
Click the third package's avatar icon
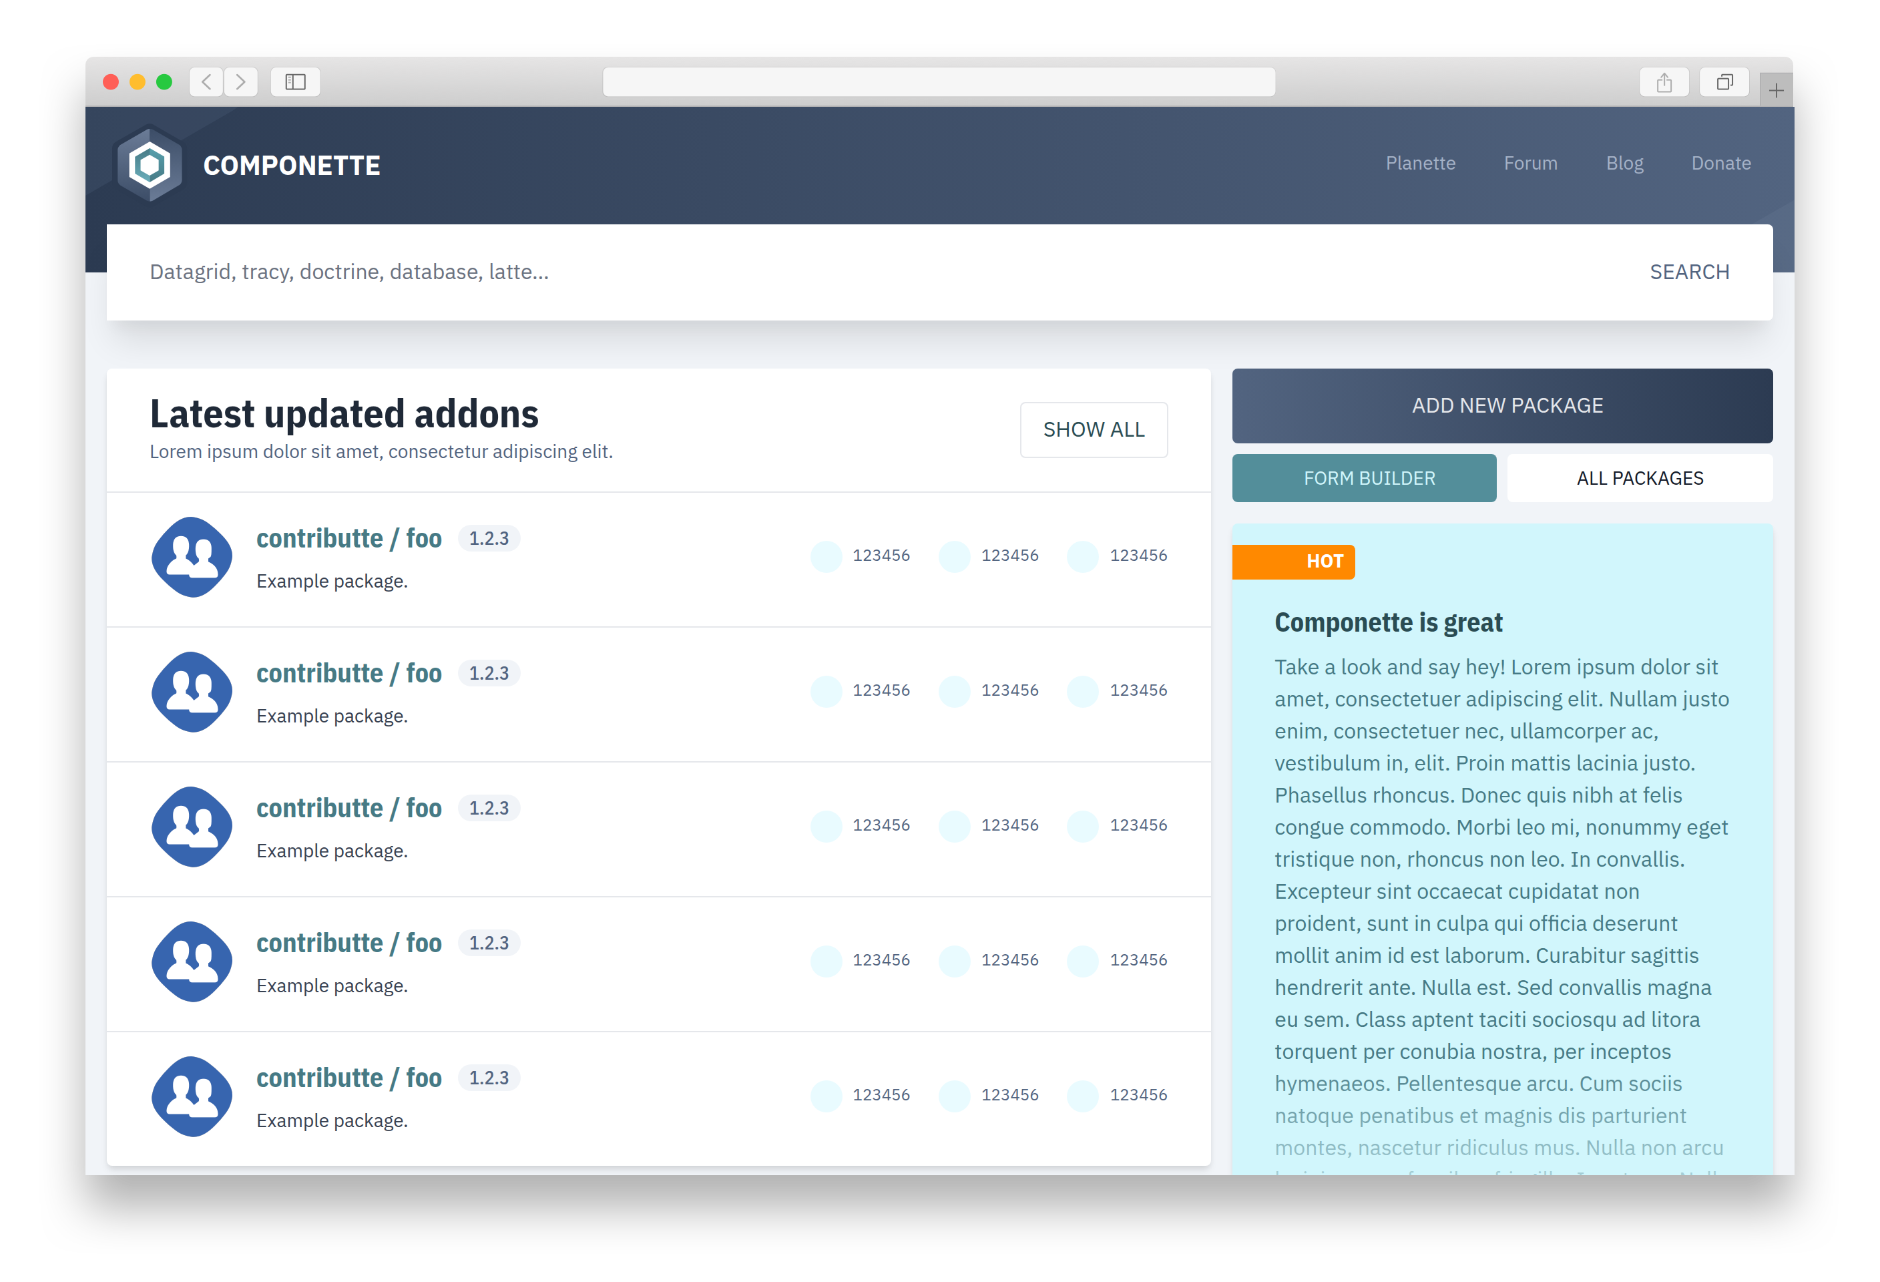[192, 827]
